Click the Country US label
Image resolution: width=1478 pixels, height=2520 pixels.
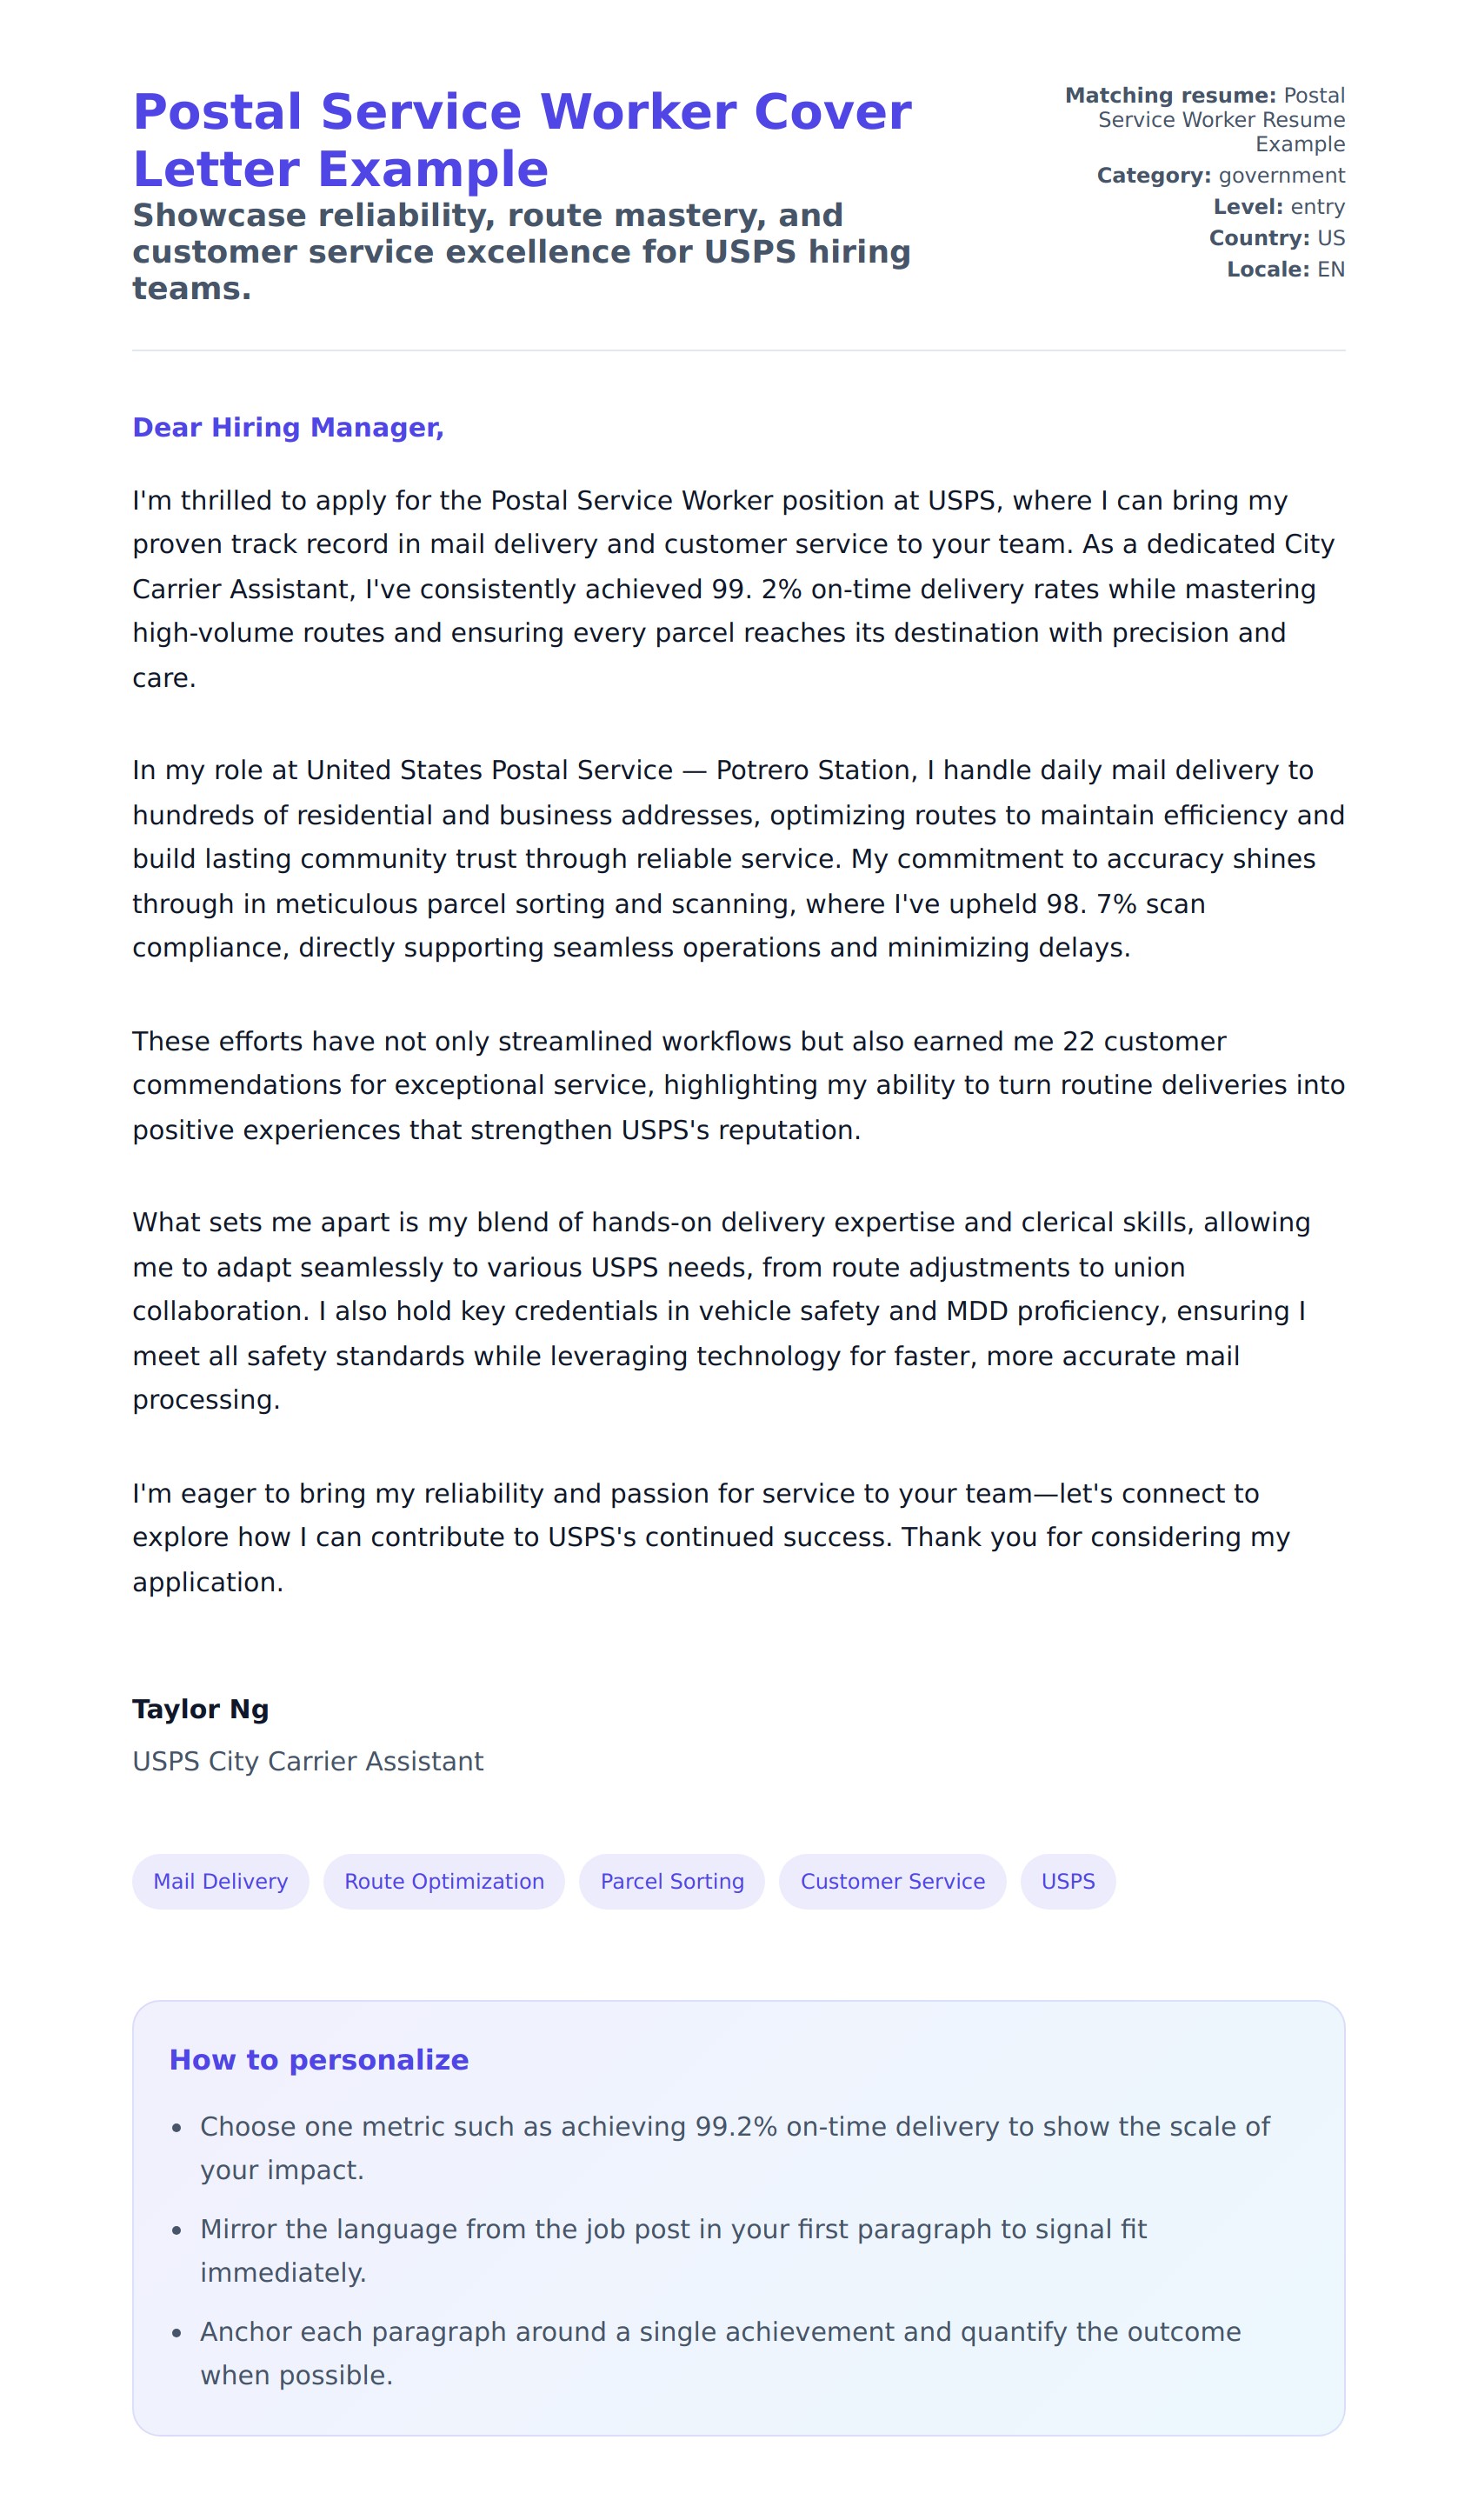(1276, 238)
